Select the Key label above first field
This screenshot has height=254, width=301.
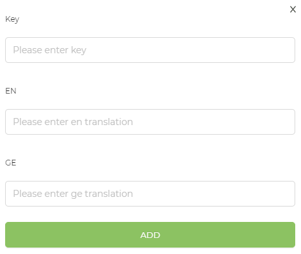[x=12, y=19]
